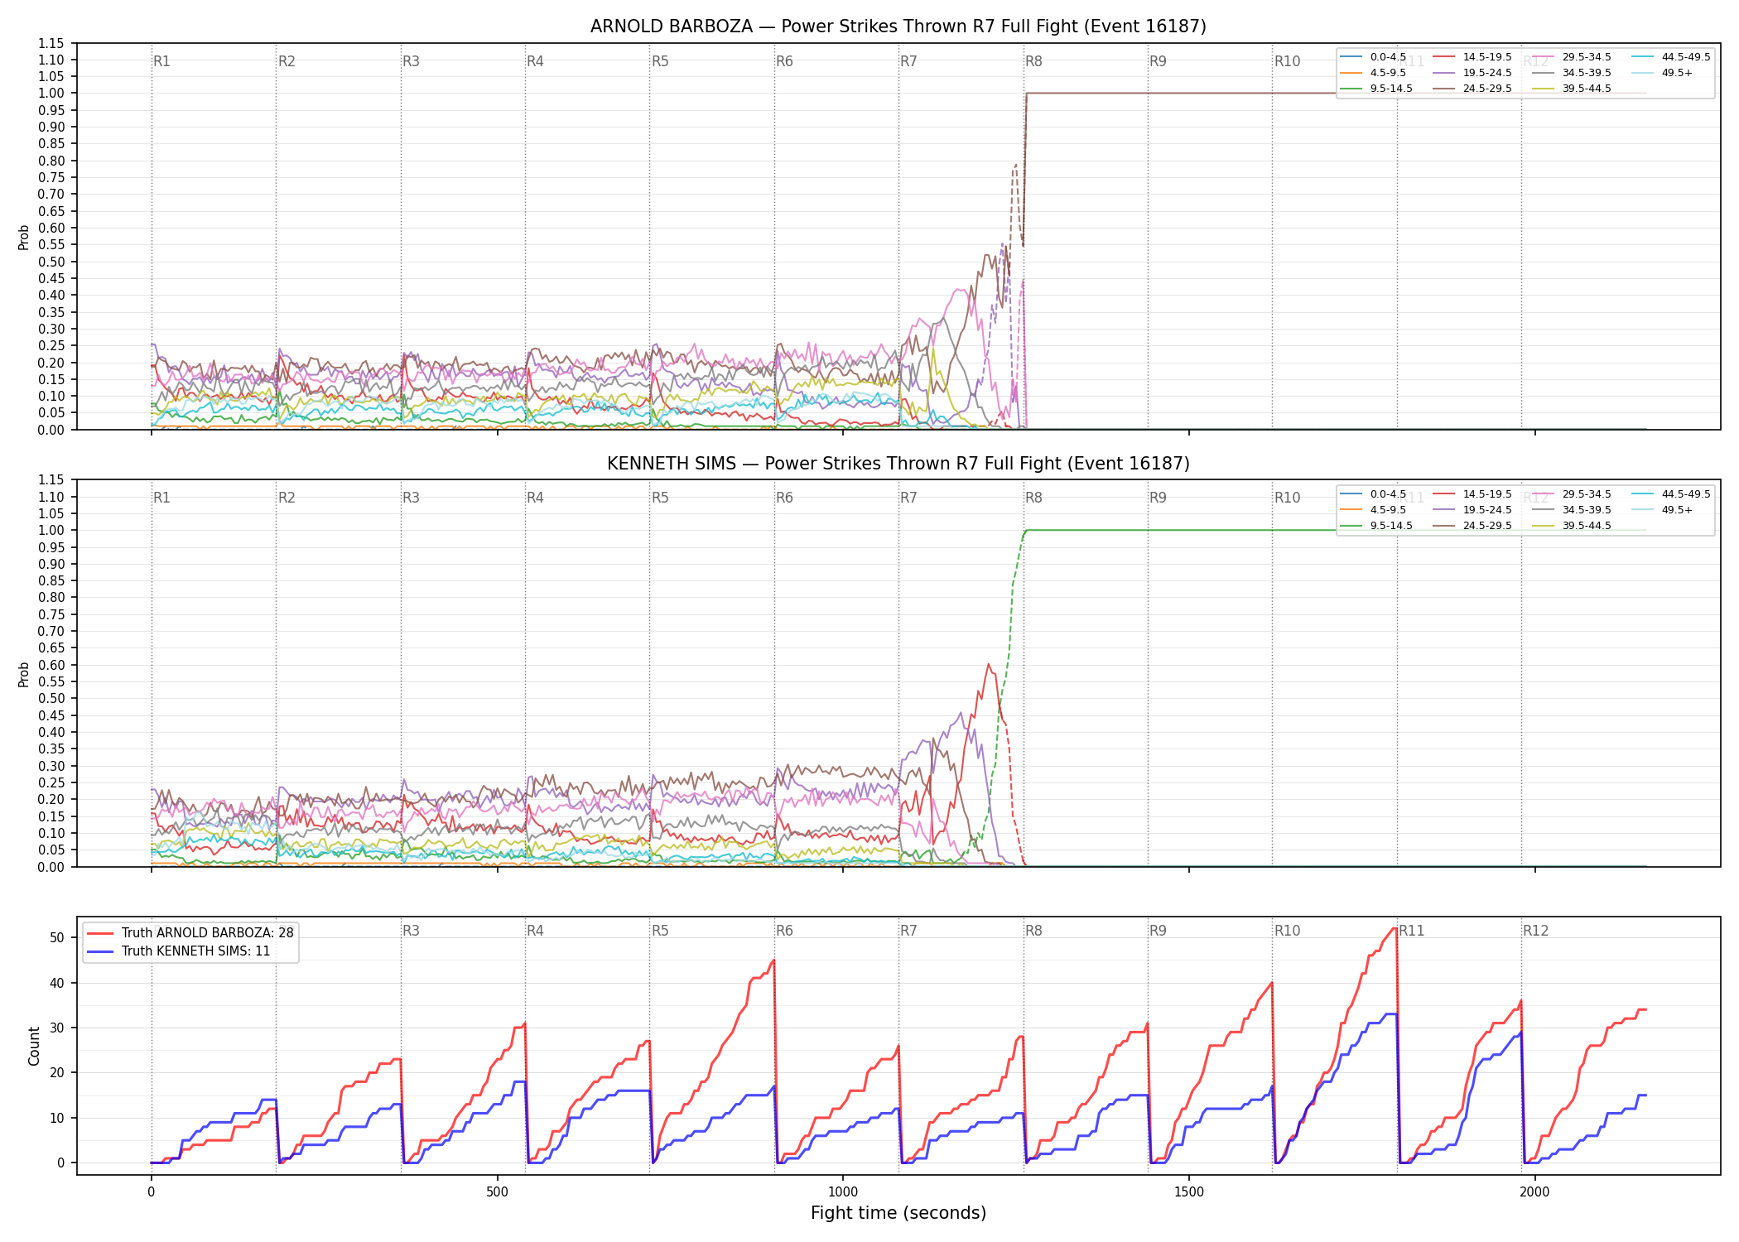Screen dimensions: 1739x1242
Task: Click the R9 round marker in the Sims chart
Action: pos(1158,498)
